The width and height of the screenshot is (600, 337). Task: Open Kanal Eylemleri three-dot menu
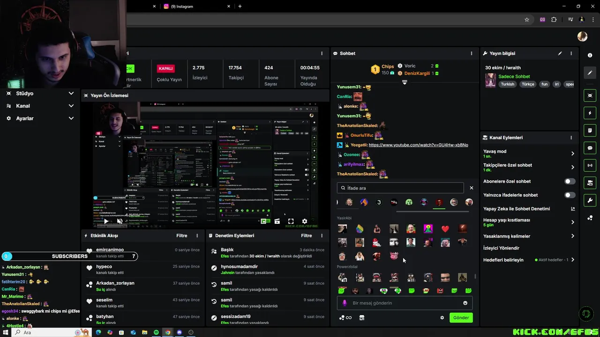click(571, 138)
